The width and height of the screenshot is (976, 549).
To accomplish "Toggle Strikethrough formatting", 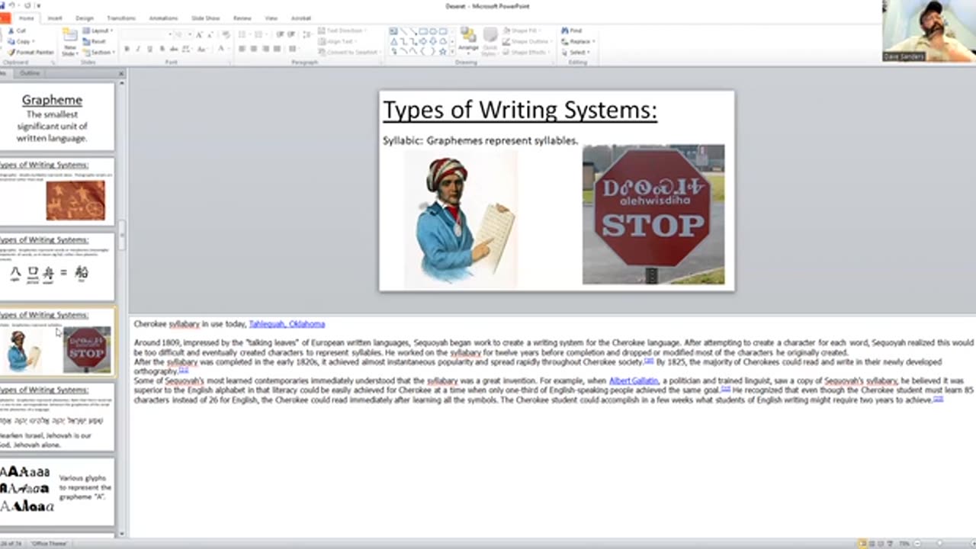I will [173, 49].
